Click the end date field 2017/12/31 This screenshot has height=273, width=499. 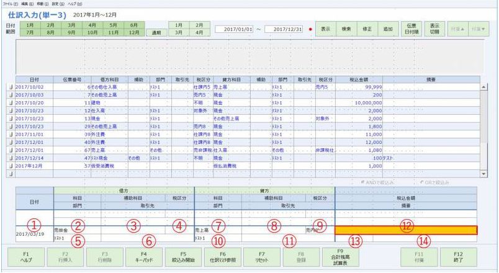pos(284,29)
